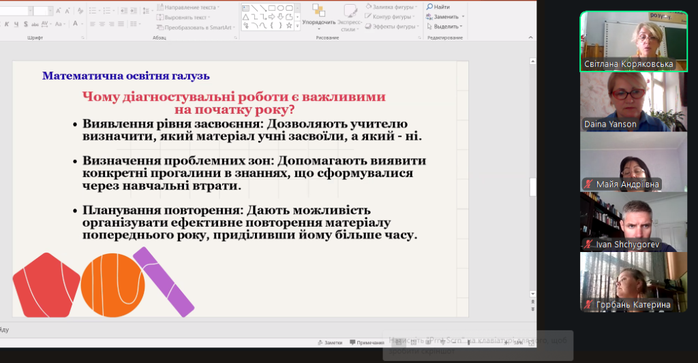Select the triangle shape

(x=245, y=17)
